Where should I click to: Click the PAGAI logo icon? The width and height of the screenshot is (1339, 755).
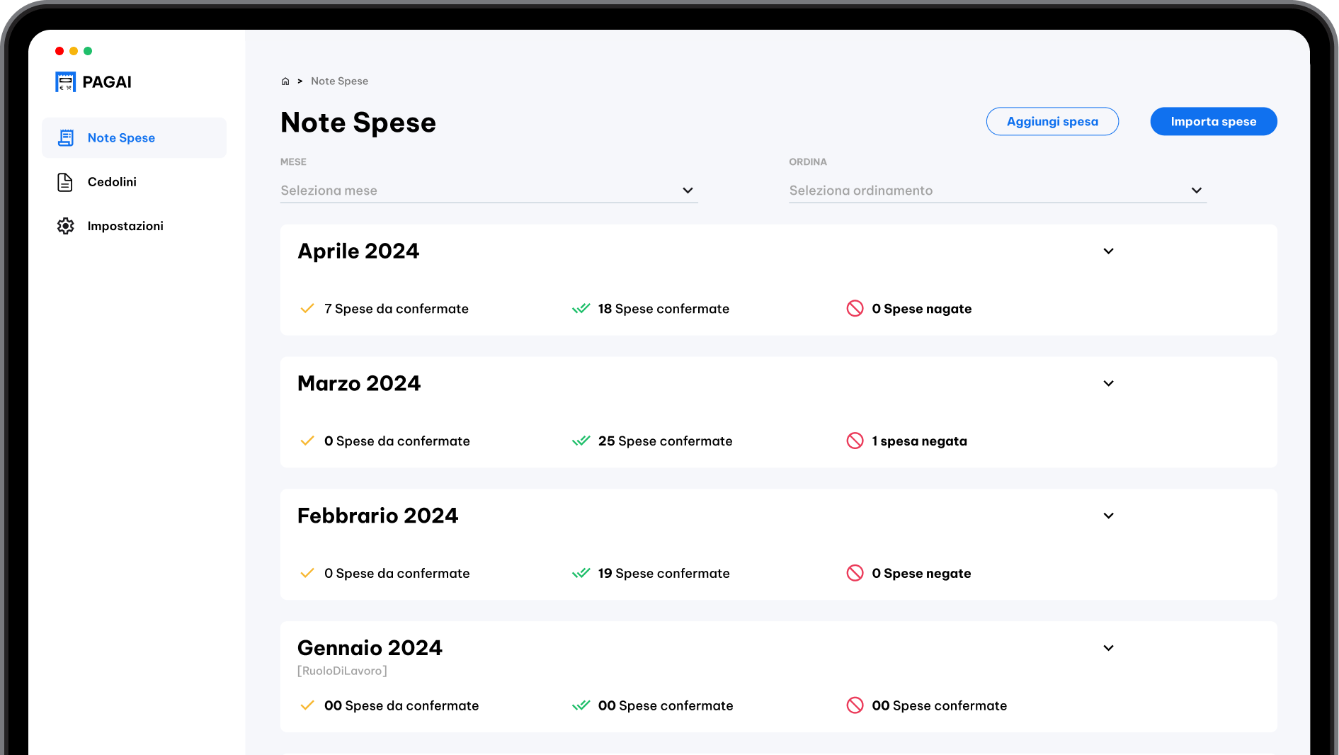[65, 82]
